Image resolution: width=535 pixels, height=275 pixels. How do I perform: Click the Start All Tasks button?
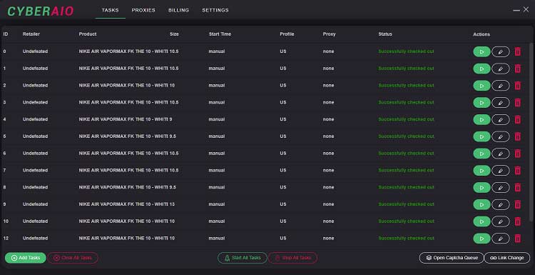tap(243, 258)
